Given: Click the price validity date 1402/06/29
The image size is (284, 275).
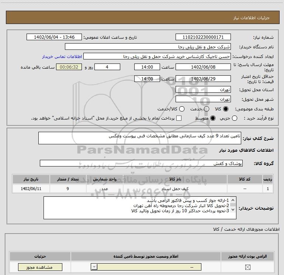Looking at the screenshot, I should point(203,79).
